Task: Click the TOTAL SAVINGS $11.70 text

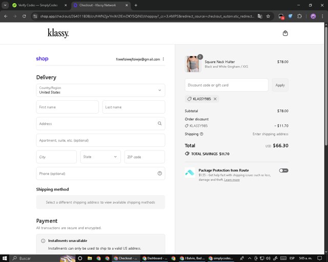Action: (x=210, y=154)
